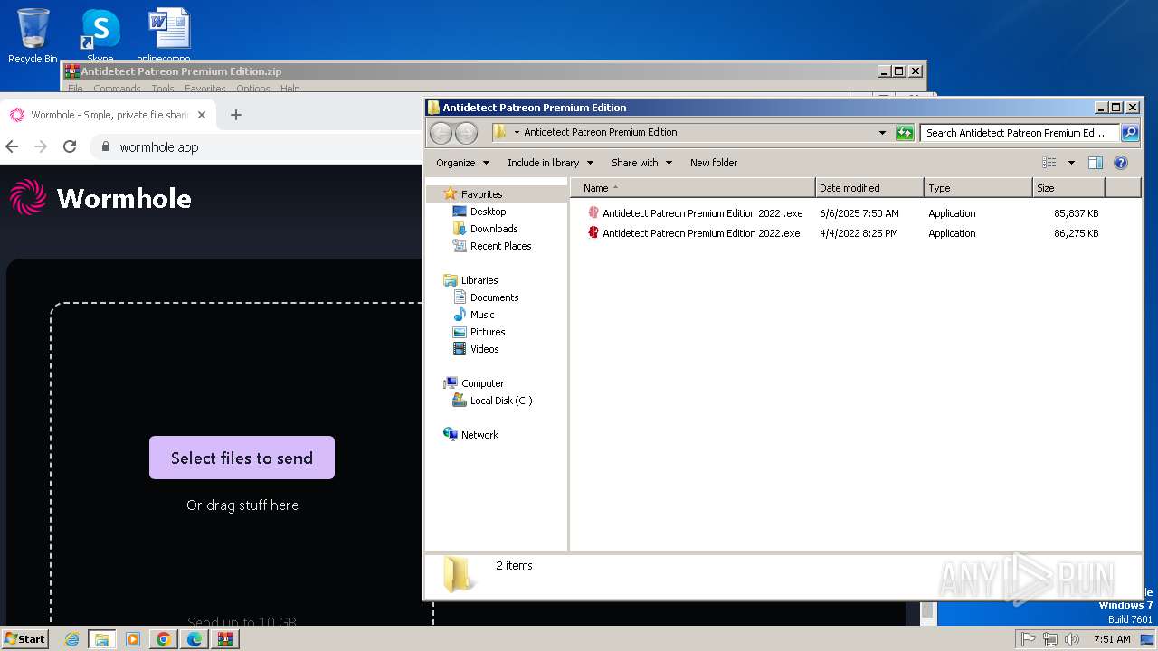This screenshot has width=1158, height=651.
Task: Open Recent Places in navigation pane
Action: coord(500,246)
